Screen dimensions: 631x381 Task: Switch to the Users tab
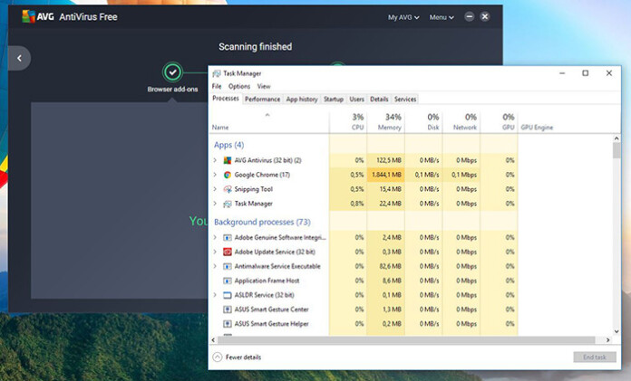pos(356,100)
